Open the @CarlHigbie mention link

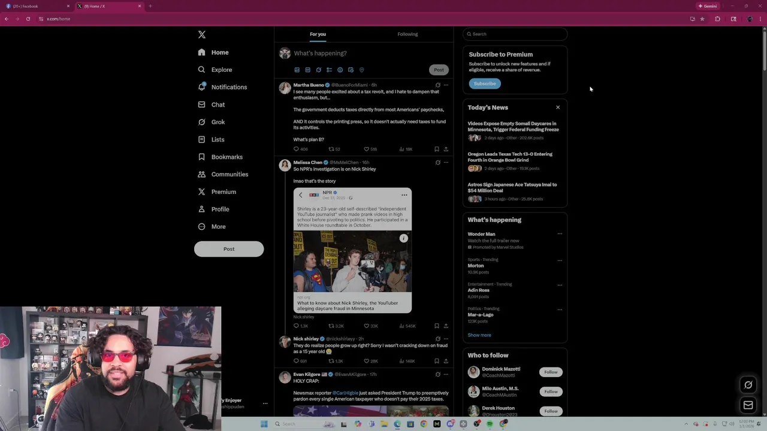point(345,393)
